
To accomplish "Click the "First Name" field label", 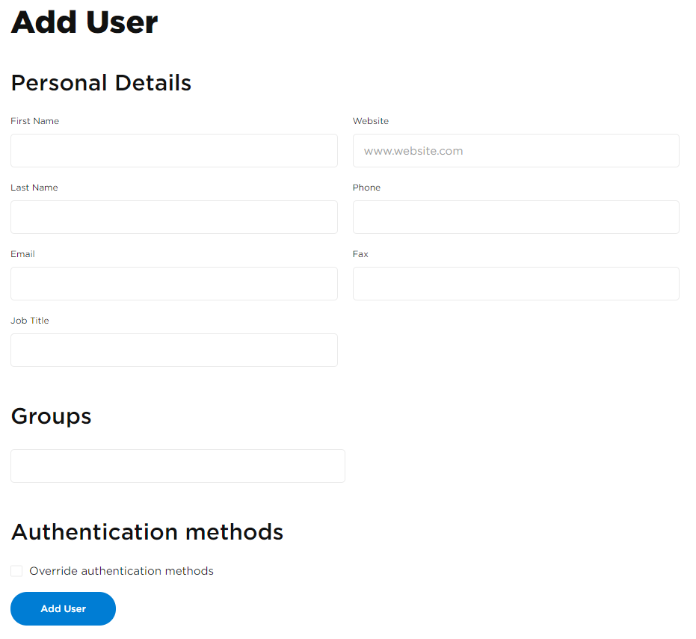I will tap(34, 121).
